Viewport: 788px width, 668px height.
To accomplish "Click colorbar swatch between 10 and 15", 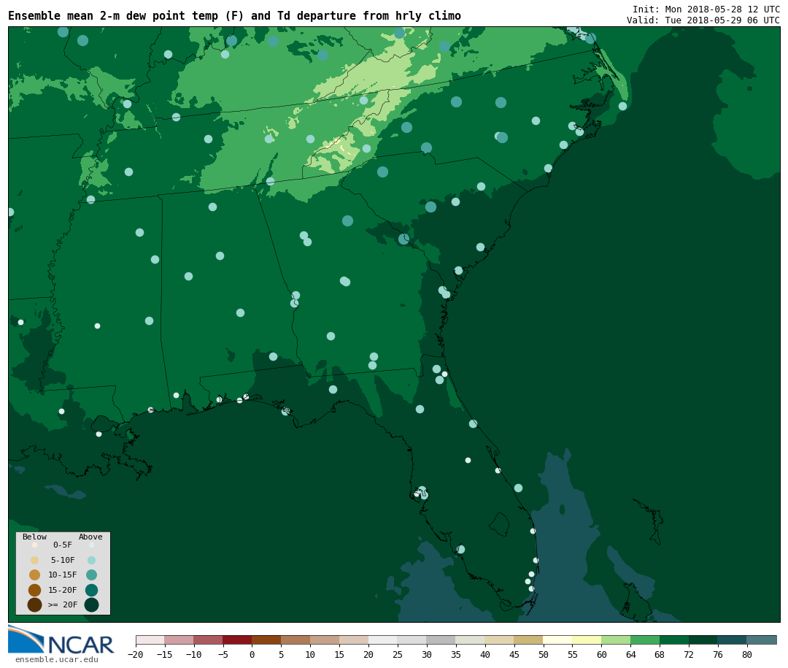I will (325, 640).
